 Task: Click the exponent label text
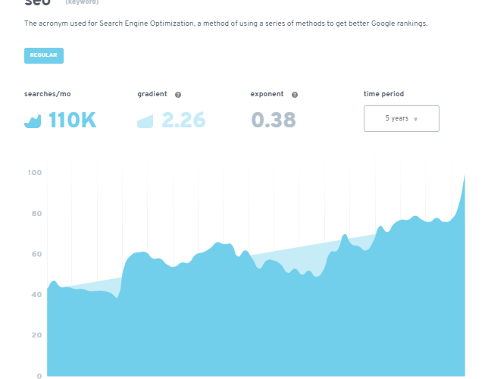[267, 94]
